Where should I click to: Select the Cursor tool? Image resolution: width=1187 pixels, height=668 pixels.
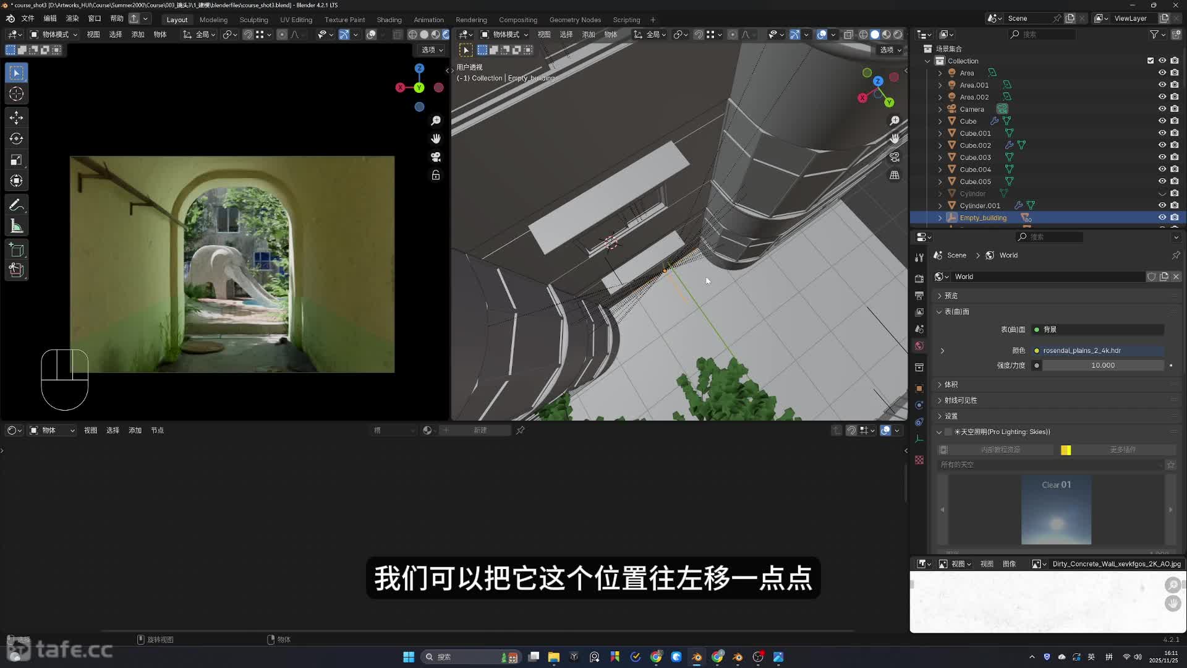point(17,94)
